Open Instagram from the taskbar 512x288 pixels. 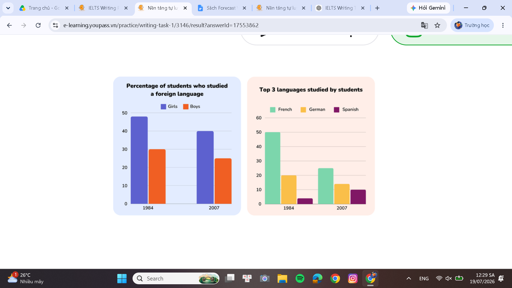353,278
